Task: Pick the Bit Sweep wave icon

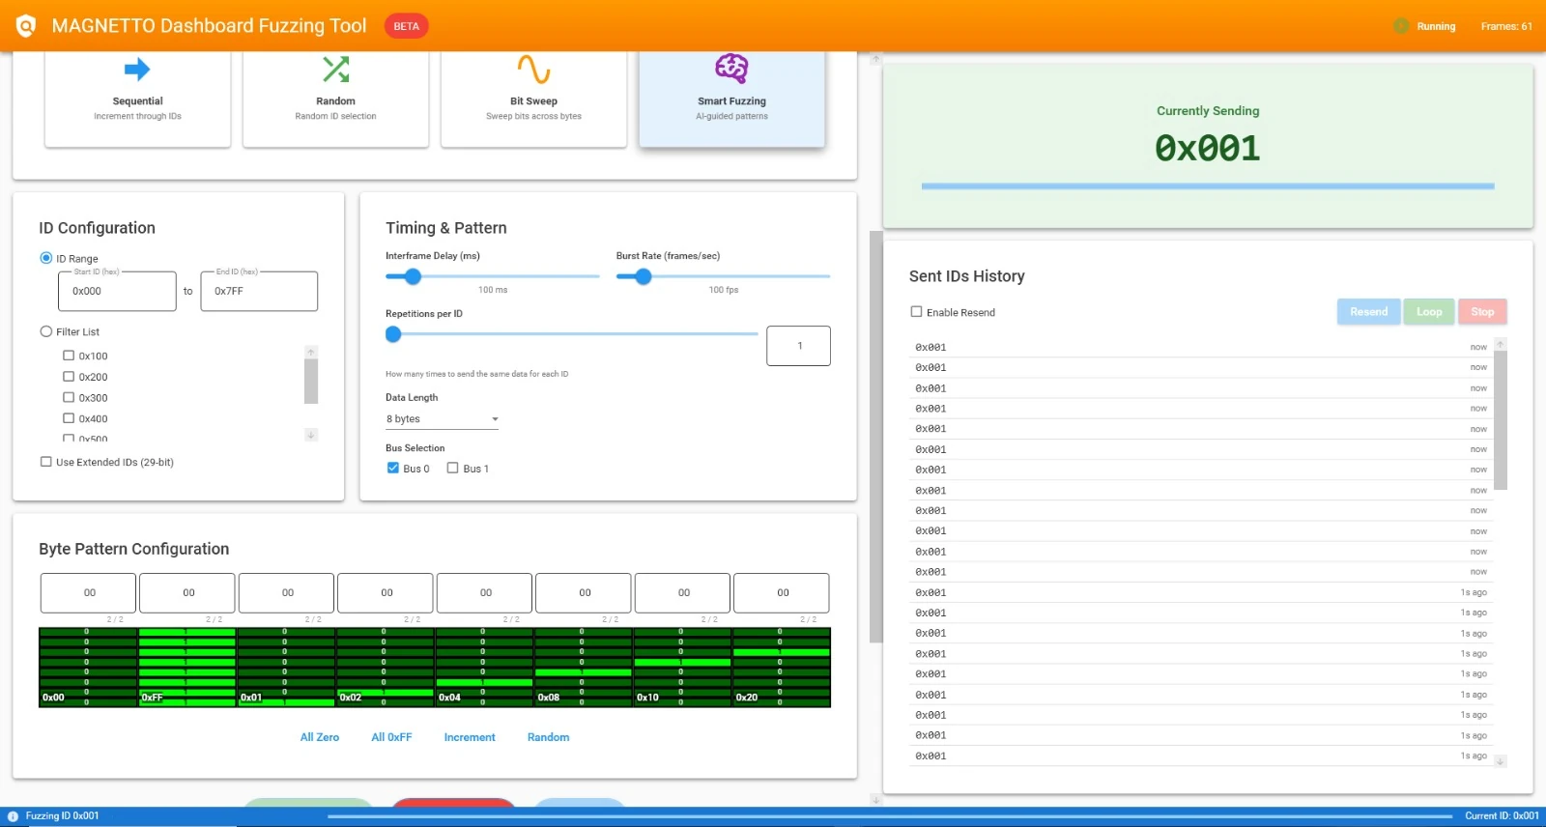Action: click(x=533, y=70)
